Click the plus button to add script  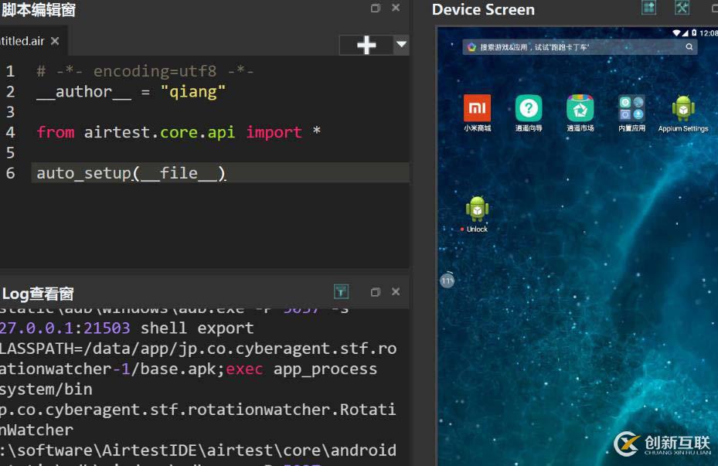coord(366,45)
